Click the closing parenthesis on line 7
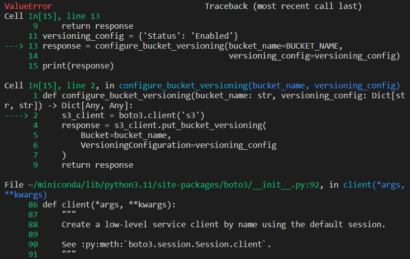Viewport: 410px width, 259px height. click(64, 155)
